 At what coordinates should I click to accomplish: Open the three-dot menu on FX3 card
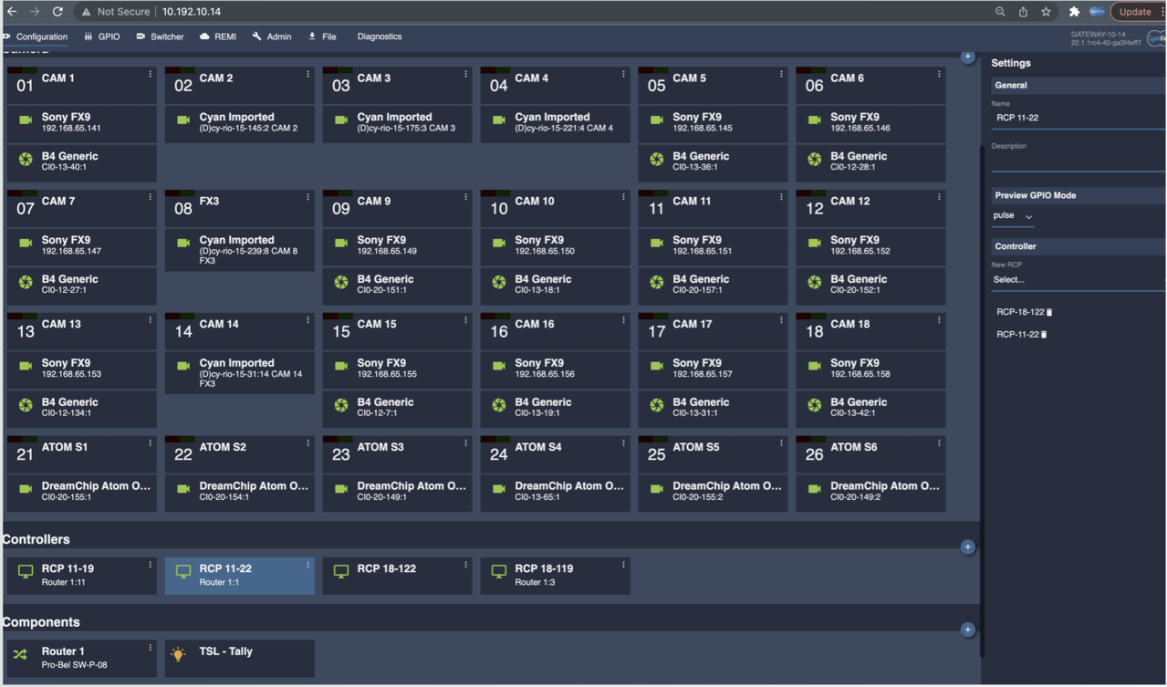point(307,197)
